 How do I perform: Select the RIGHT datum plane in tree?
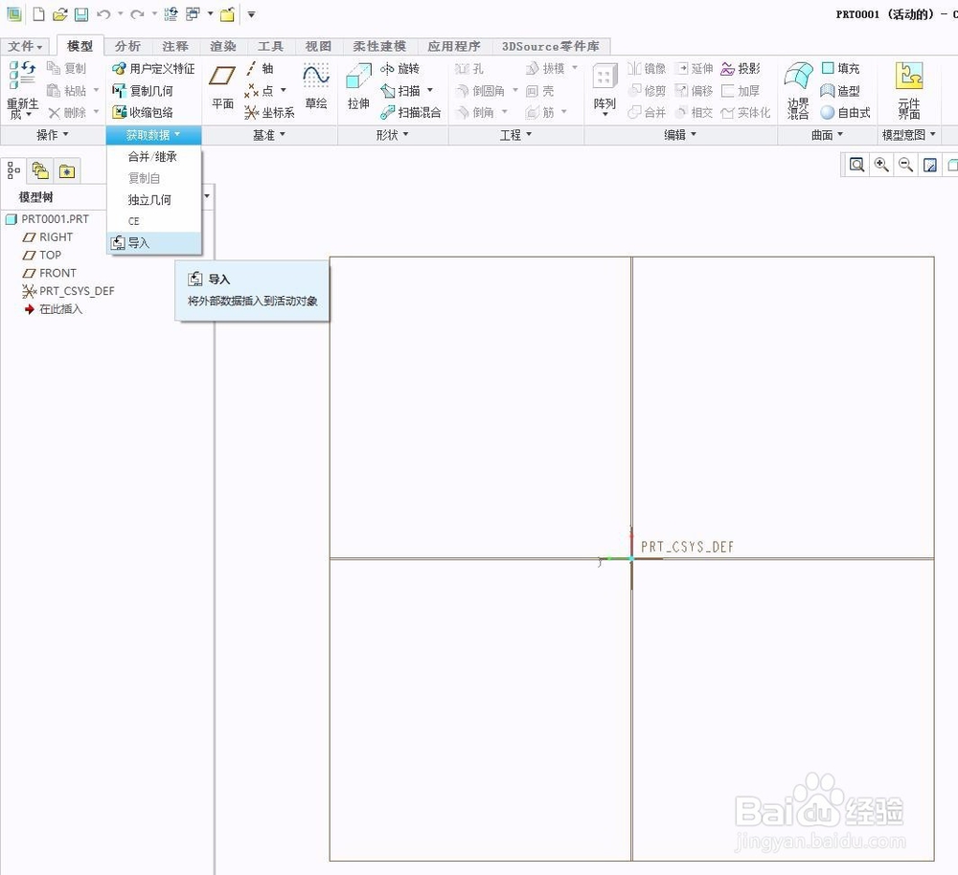(48, 236)
